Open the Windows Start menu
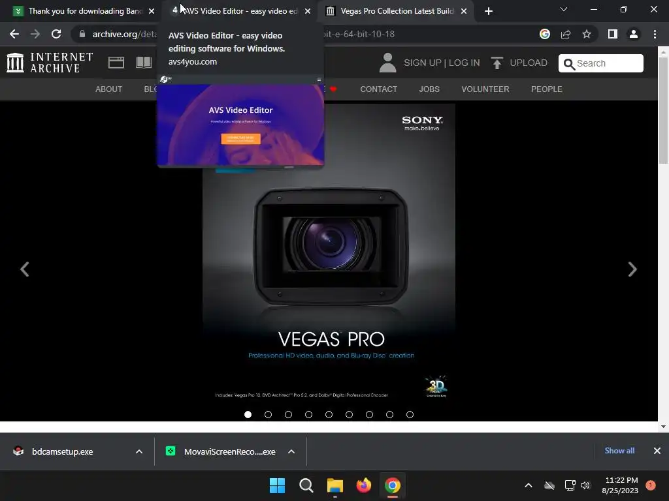The height and width of the screenshot is (501, 669). click(277, 485)
